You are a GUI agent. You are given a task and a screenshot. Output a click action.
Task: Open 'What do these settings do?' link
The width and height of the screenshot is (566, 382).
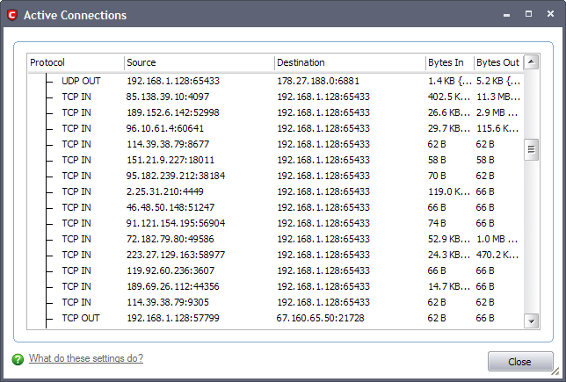[x=85, y=358]
